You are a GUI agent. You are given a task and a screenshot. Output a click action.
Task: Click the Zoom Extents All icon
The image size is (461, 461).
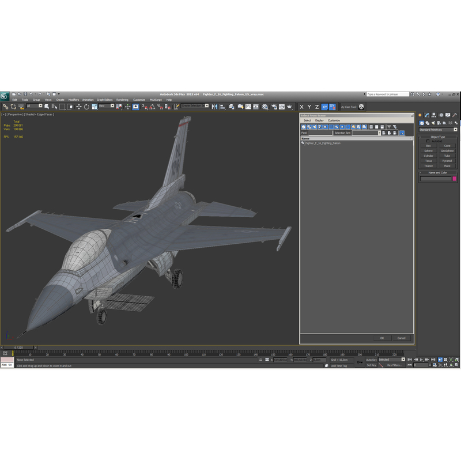click(x=457, y=358)
